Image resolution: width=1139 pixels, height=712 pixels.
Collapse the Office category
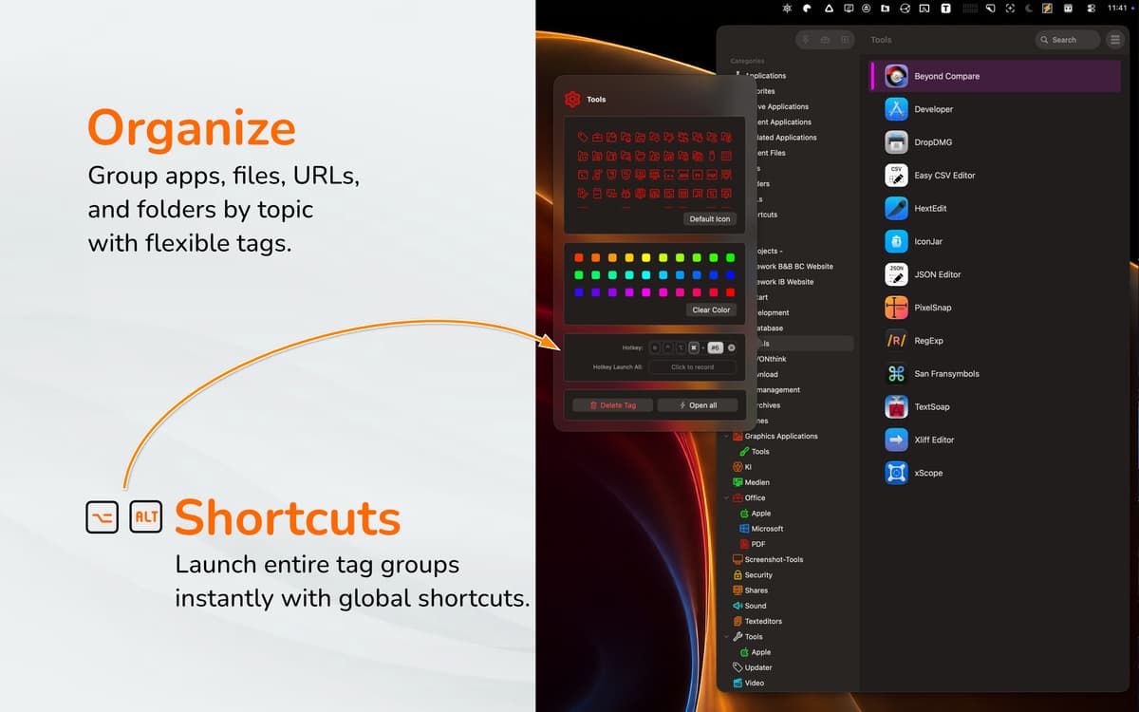[x=727, y=498]
